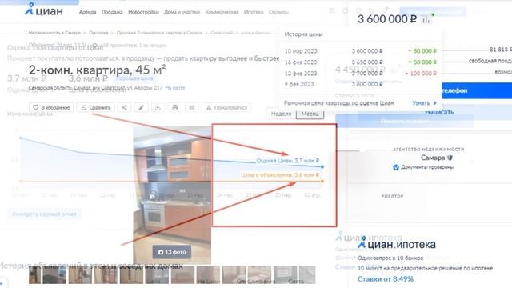Click the 2-комн. квартира, 45 м² heading
The image size is (512, 288).
(97, 70)
